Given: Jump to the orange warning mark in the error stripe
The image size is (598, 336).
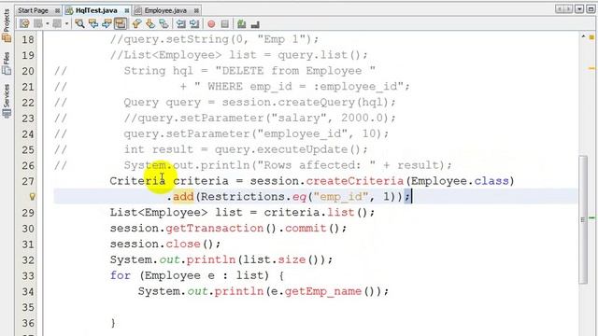Looking at the screenshot, I should point(591,68).
